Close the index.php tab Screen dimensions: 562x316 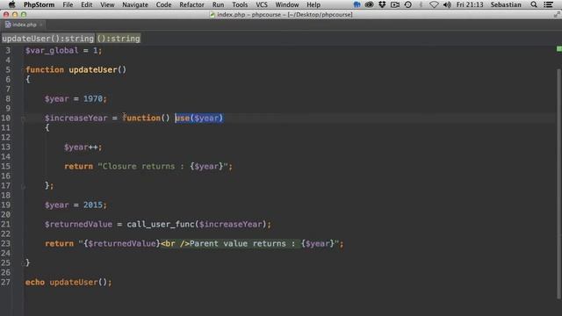coord(41,25)
